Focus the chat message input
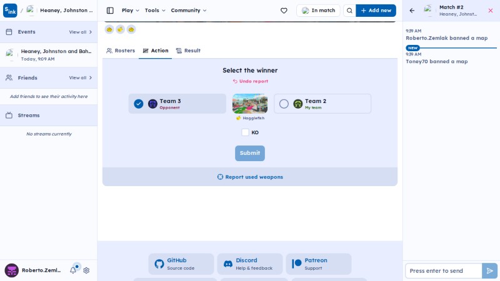 (x=444, y=271)
